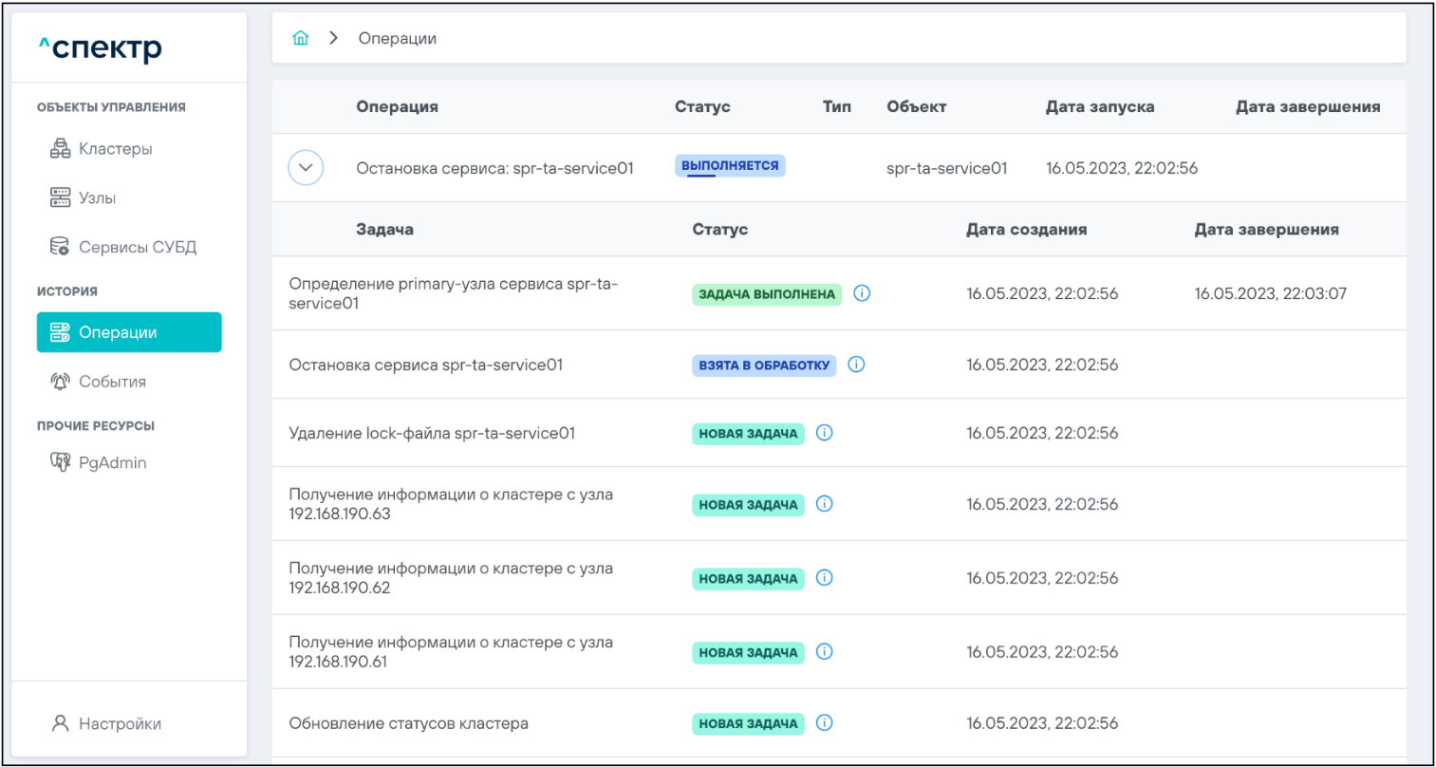Screen dimensions: 1436x767
Task: Click the home icon in the breadcrumb
Action: point(301,38)
